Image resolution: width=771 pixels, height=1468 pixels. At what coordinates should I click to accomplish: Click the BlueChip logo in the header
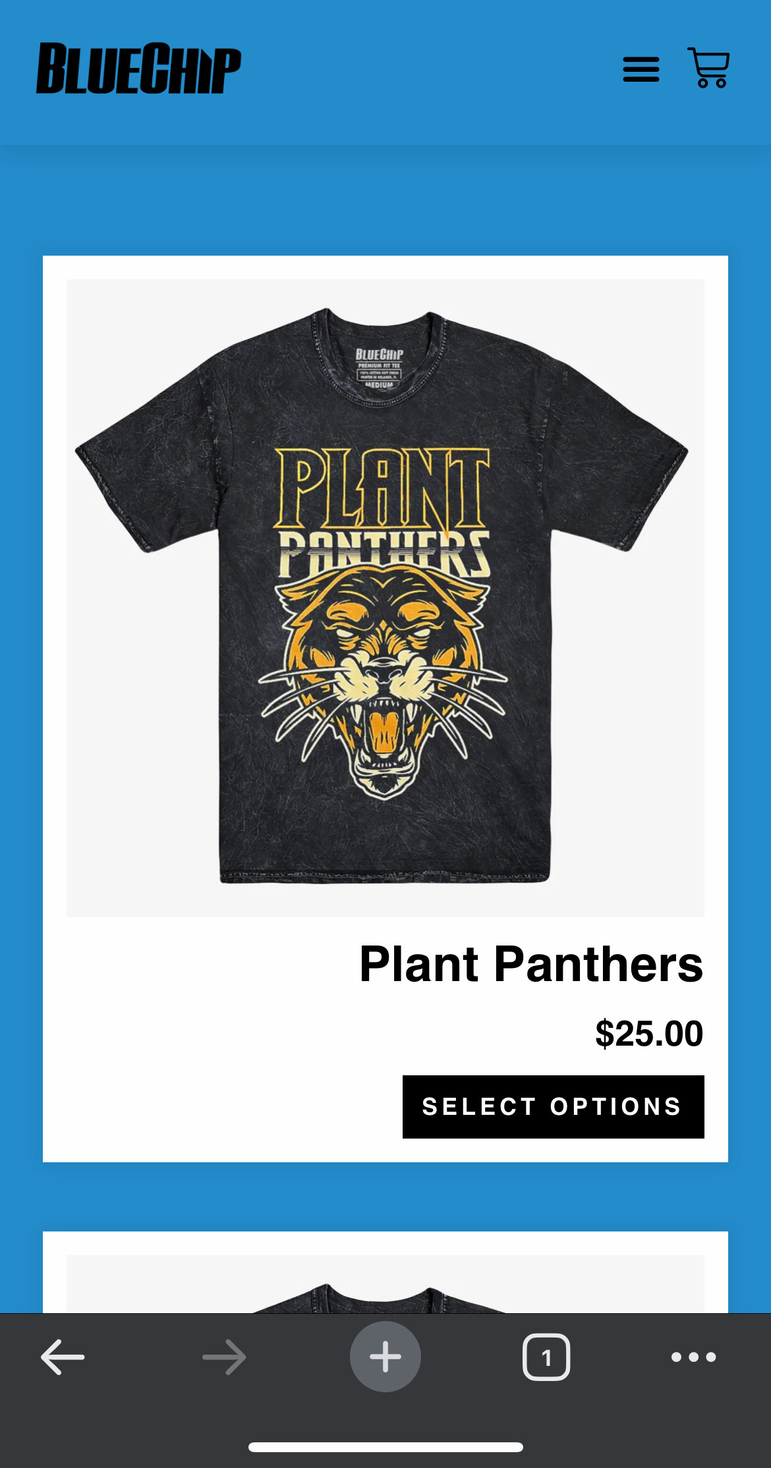(x=138, y=68)
